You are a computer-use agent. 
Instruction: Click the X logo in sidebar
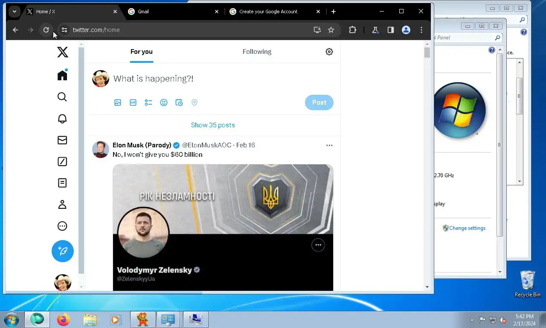coord(62,52)
